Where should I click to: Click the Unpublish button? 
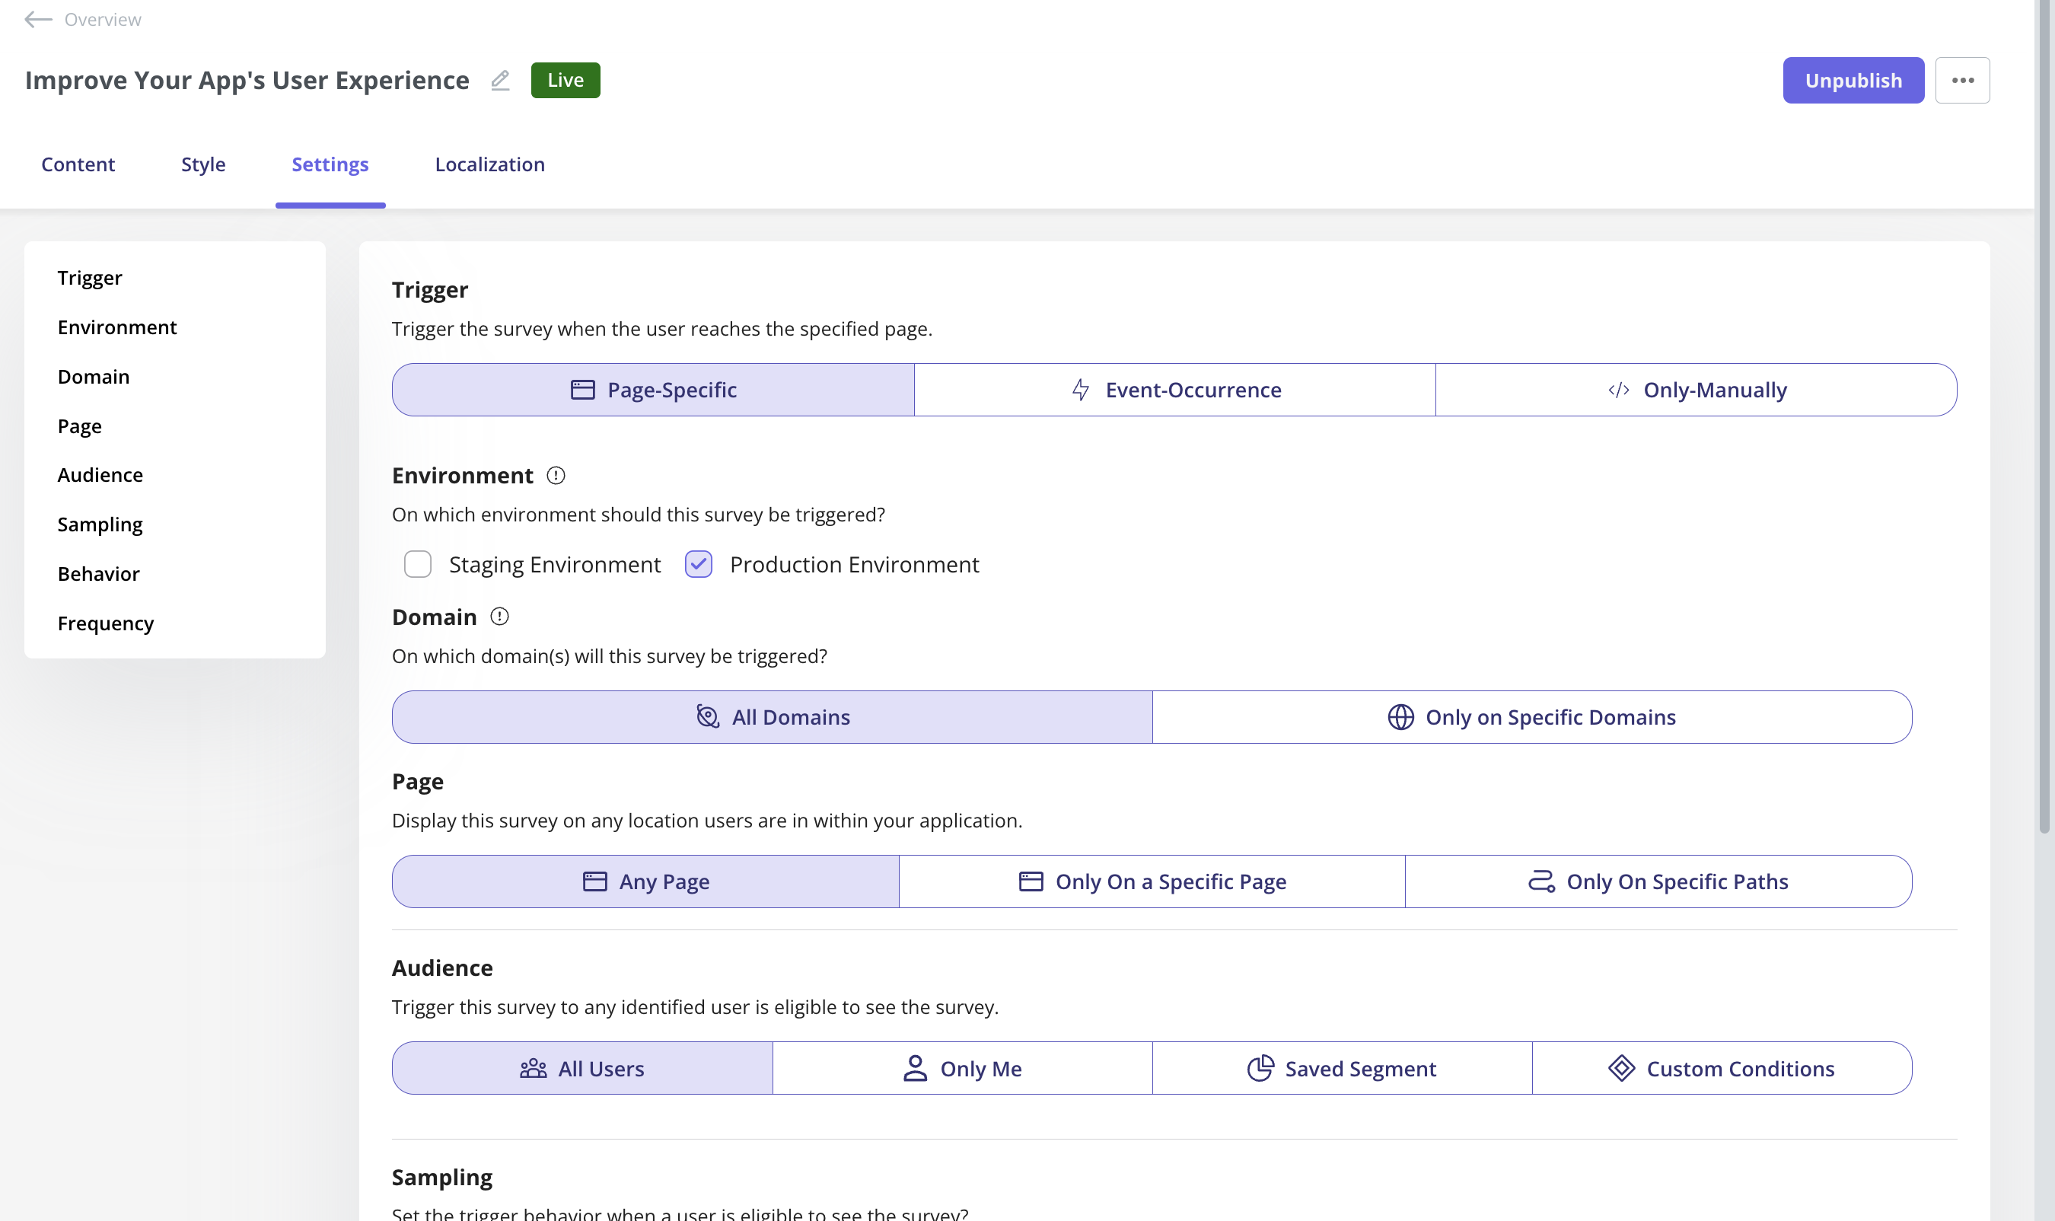tap(1853, 80)
